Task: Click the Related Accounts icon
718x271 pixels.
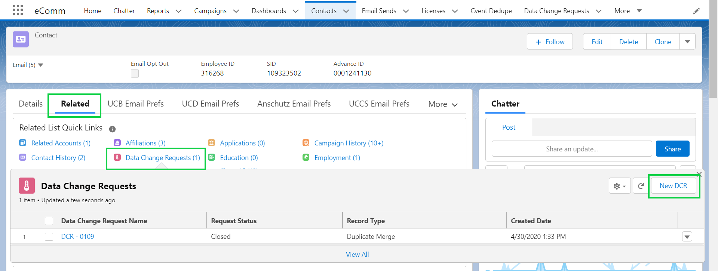Action: [23, 143]
